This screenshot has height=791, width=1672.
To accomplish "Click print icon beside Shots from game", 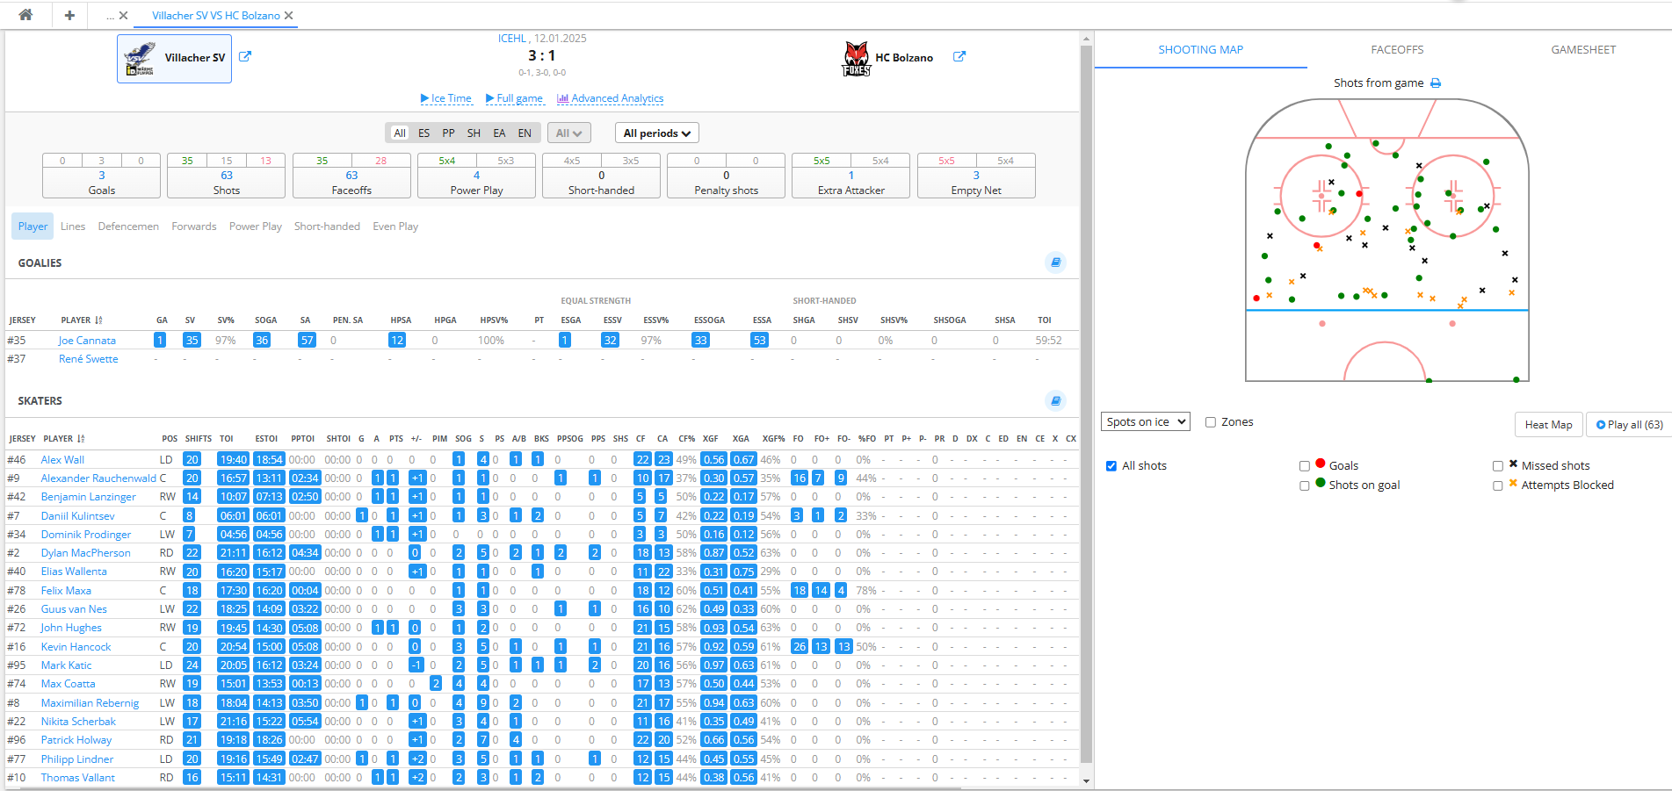I will click(x=1436, y=83).
